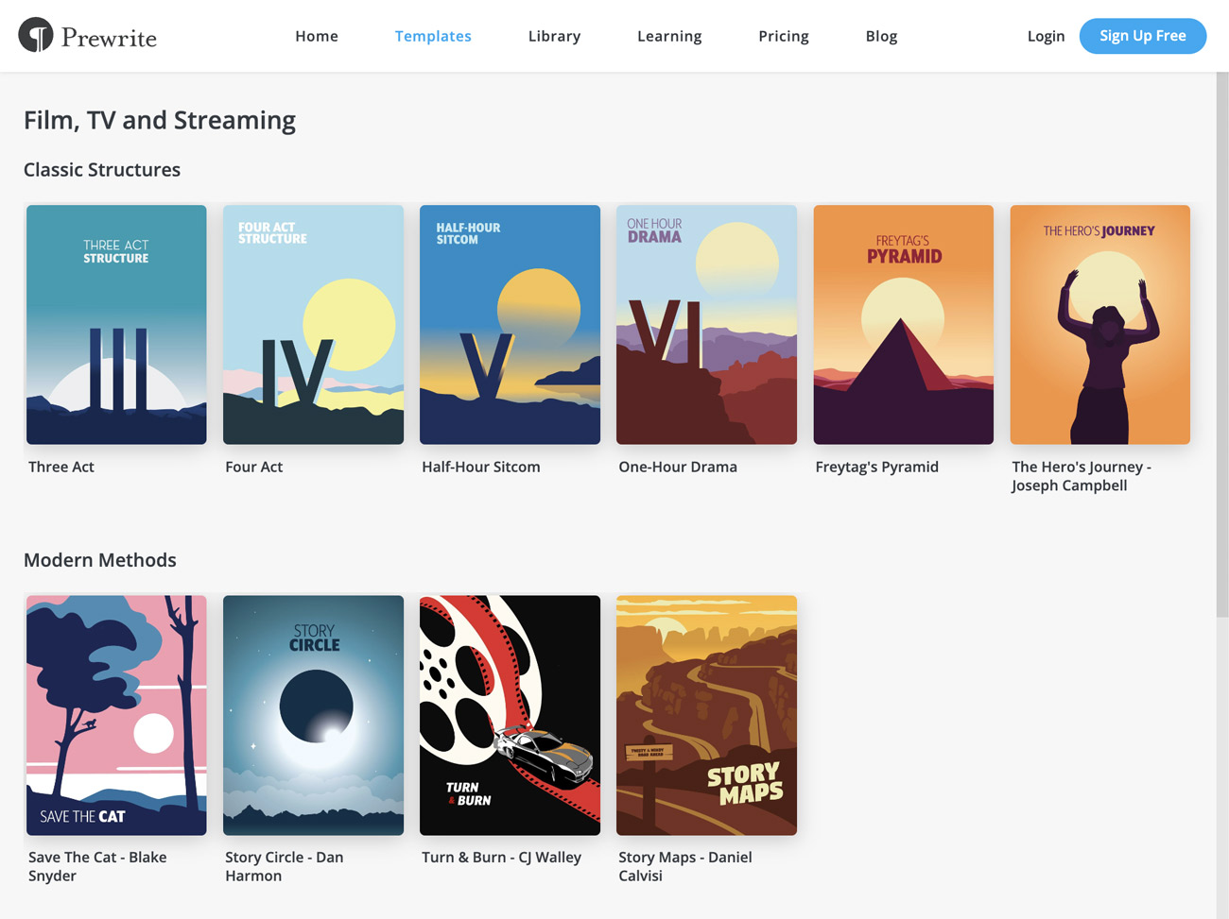Screen dimensions: 1229x919
Task: Select the Half-Hour Sitcom cover image
Action: tap(510, 325)
